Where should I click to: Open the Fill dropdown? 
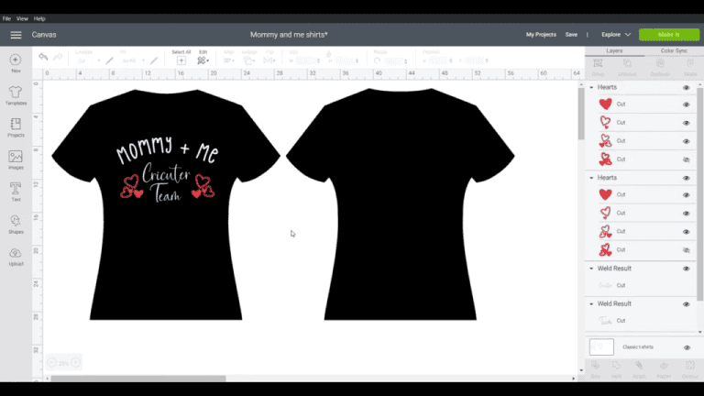(133, 60)
